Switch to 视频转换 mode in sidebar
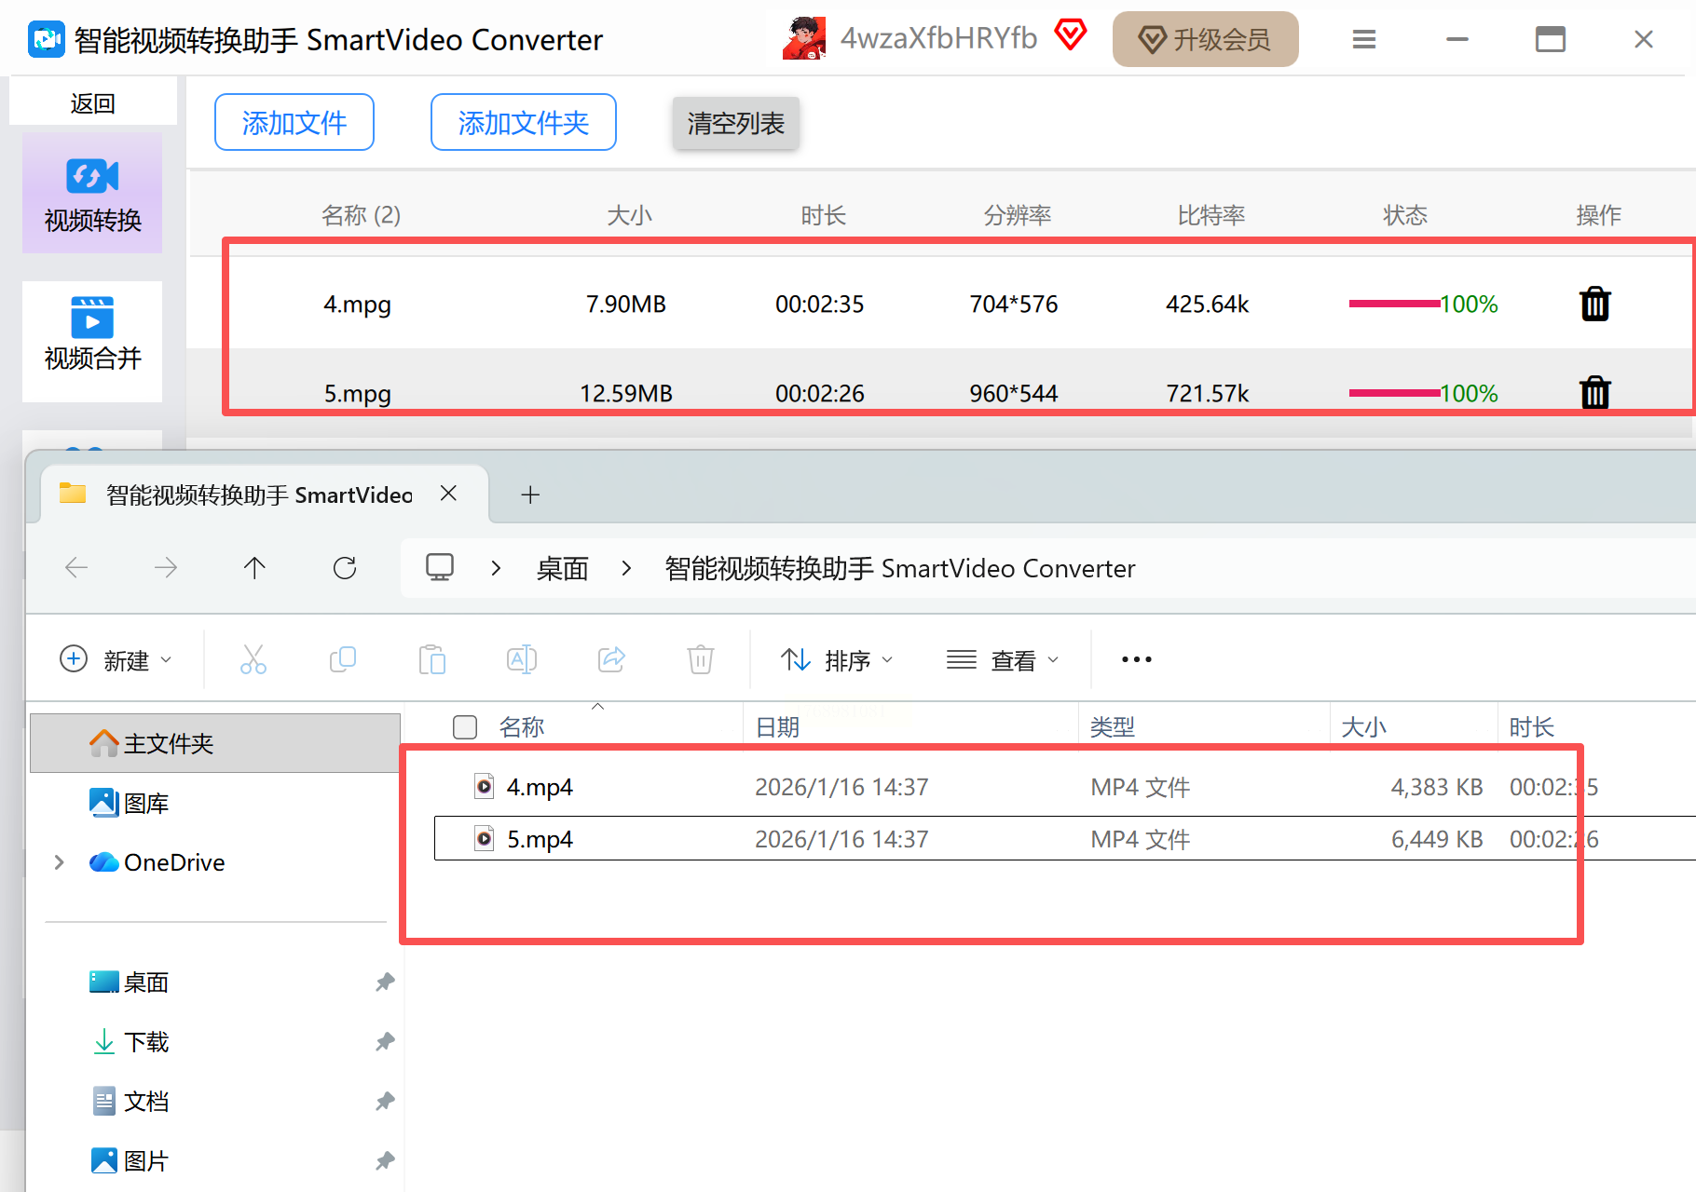 pyautogui.click(x=92, y=193)
